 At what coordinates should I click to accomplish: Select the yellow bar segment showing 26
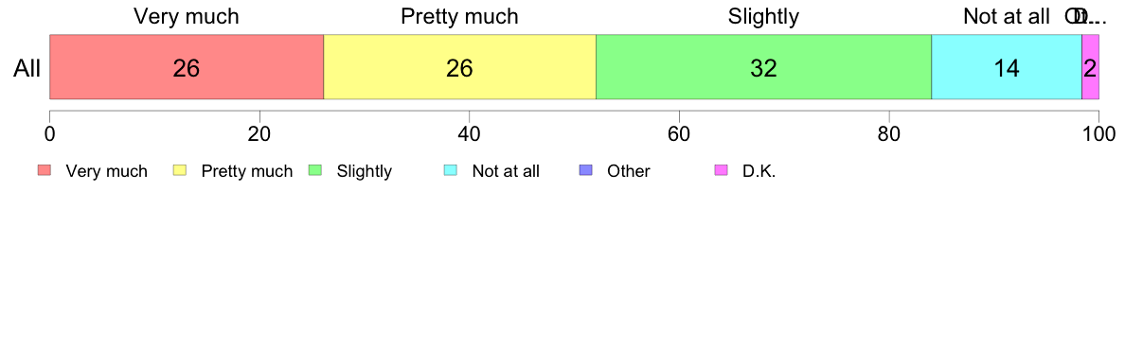[x=460, y=66]
